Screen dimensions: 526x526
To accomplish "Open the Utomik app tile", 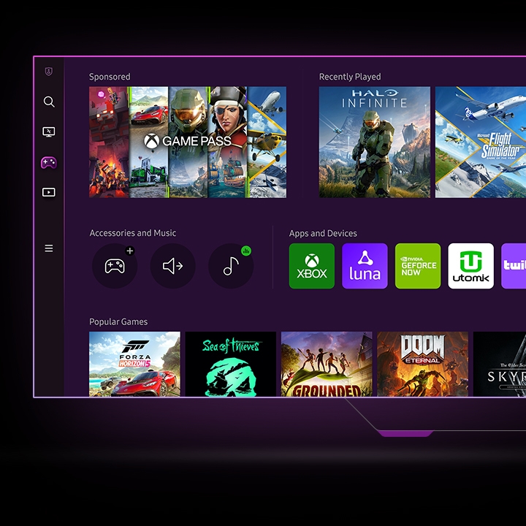I will point(470,266).
